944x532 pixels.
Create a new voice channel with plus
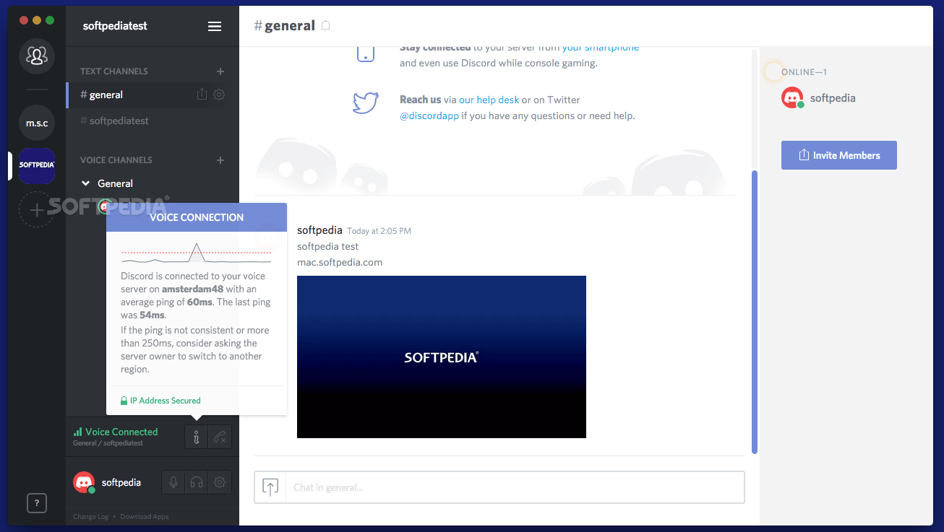point(220,160)
